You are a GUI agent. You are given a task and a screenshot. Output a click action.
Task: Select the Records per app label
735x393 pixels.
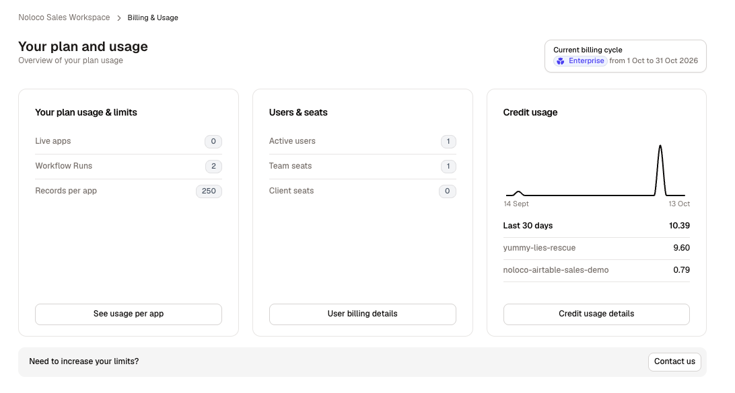click(66, 190)
